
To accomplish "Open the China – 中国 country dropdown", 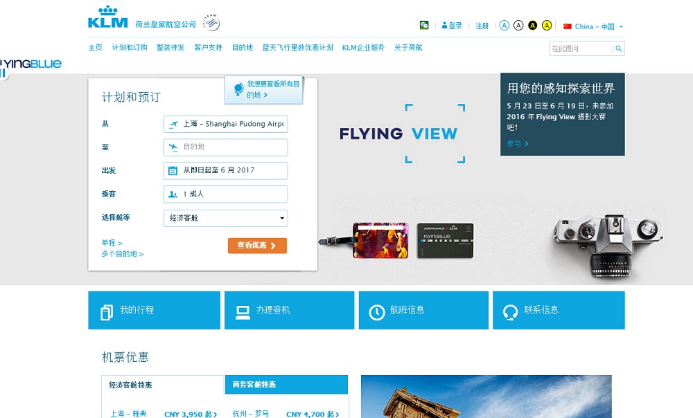I will [595, 26].
